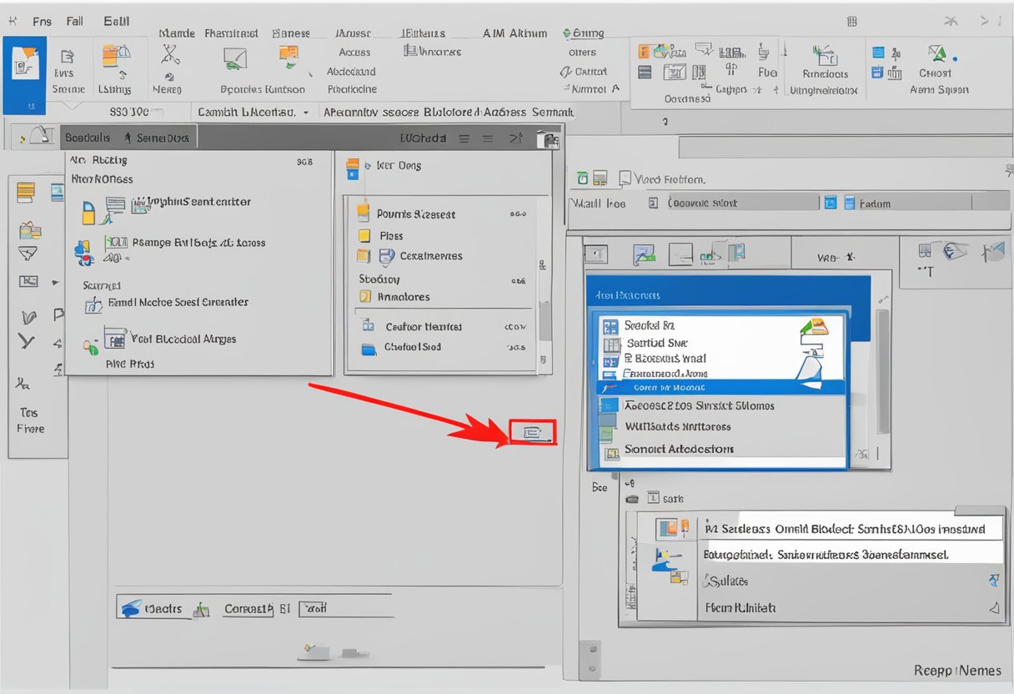Expand the triangle at right of Fbam Rlnitath row
The height and width of the screenshot is (694, 1014).
point(992,608)
